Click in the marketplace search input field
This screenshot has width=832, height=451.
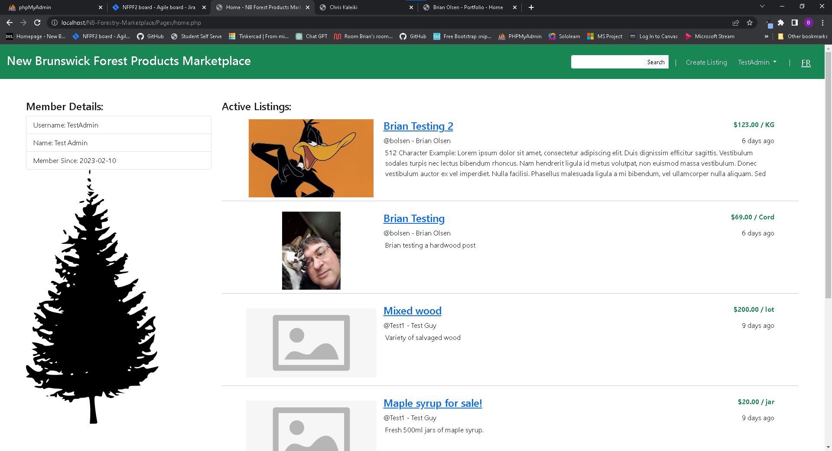(x=608, y=62)
